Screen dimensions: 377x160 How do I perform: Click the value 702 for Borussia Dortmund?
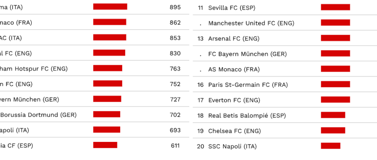pos(175,115)
